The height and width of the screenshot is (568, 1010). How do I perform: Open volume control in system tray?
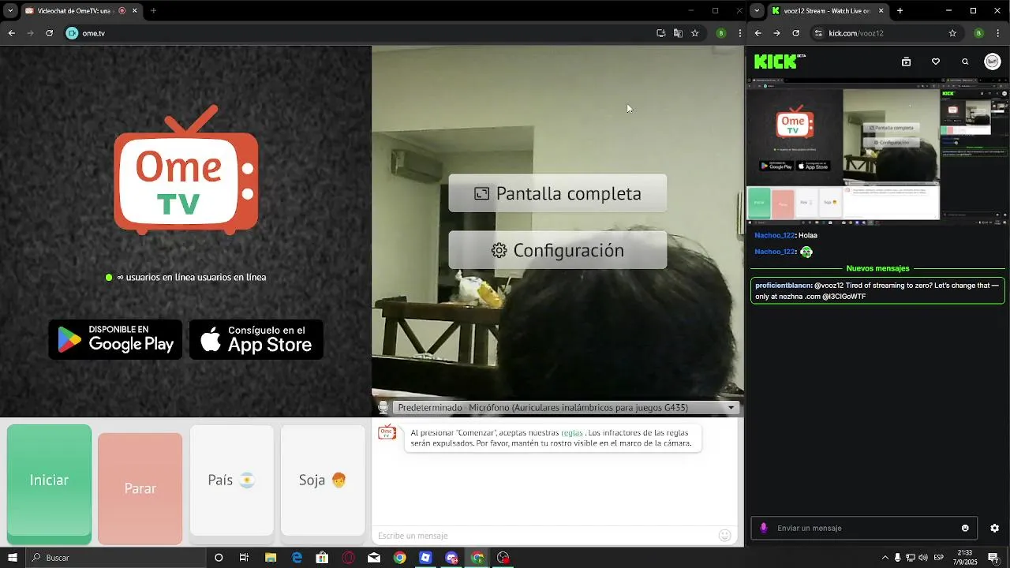[x=923, y=558]
